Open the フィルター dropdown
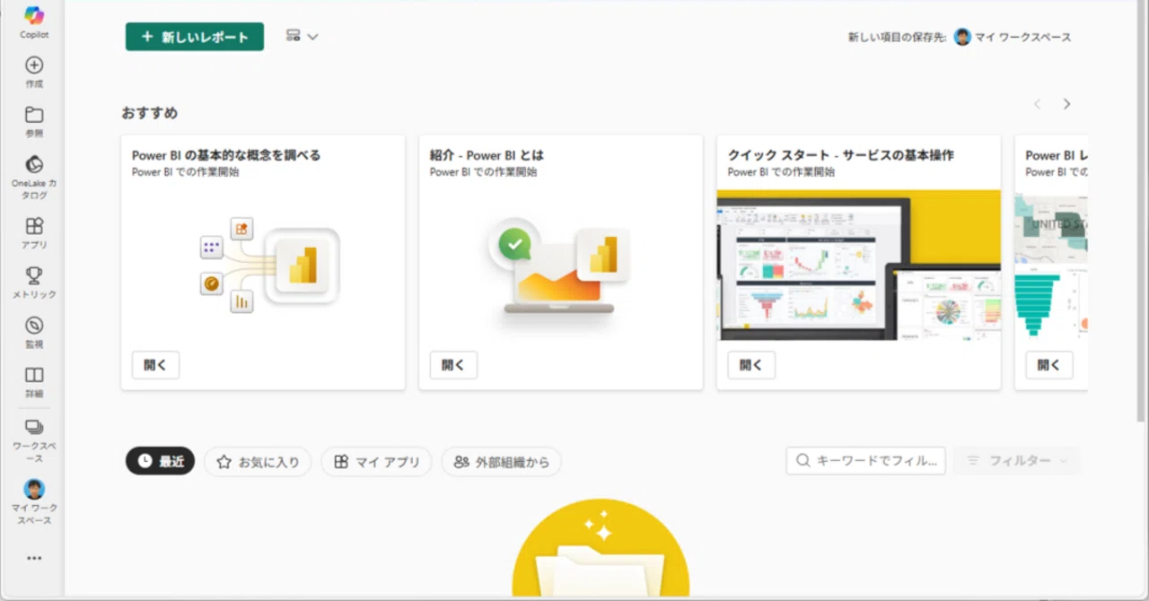 (x=1017, y=460)
